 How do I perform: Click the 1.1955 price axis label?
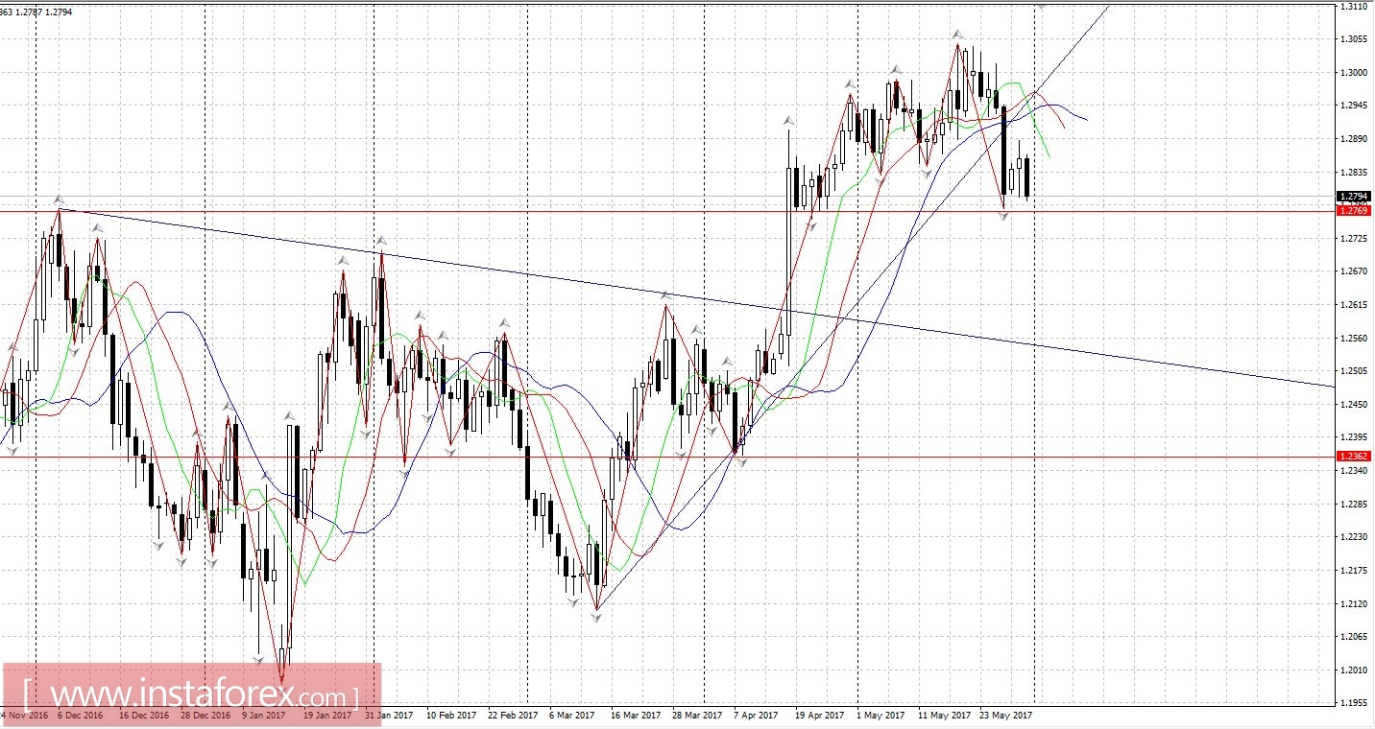point(1354,703)
